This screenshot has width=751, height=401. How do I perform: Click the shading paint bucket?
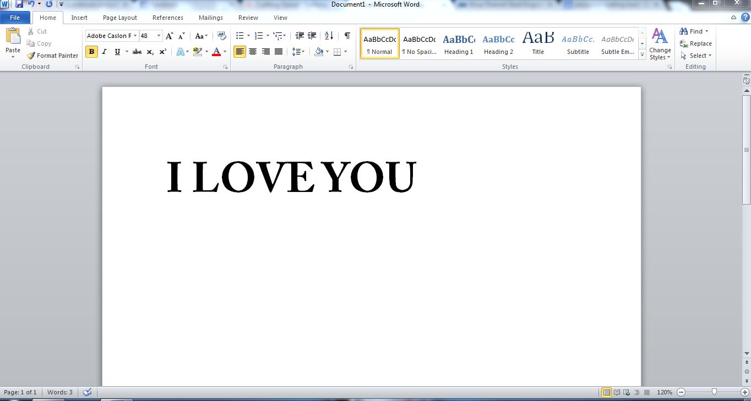pyautogui.click(x=319, y=52)
